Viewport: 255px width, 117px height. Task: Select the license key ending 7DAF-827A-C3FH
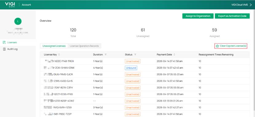(x=58, y=88)
